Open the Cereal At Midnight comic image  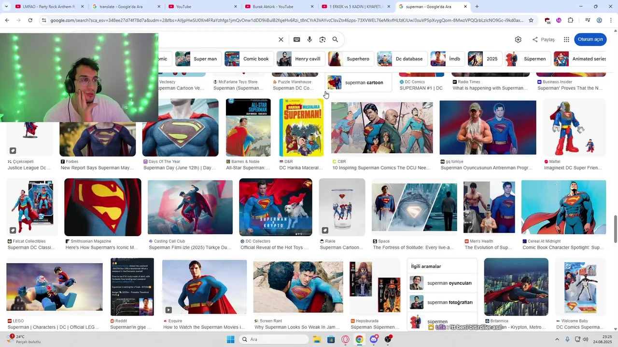click(563, 207)
